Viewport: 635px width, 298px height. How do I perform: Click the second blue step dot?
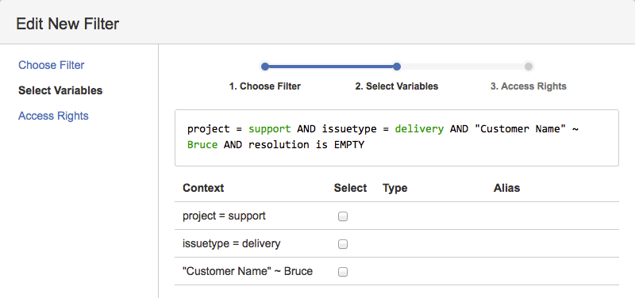397,67
